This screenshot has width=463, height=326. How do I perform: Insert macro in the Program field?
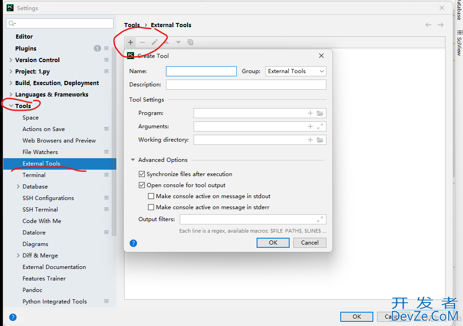pyautogui.click(x=310, y=113)
